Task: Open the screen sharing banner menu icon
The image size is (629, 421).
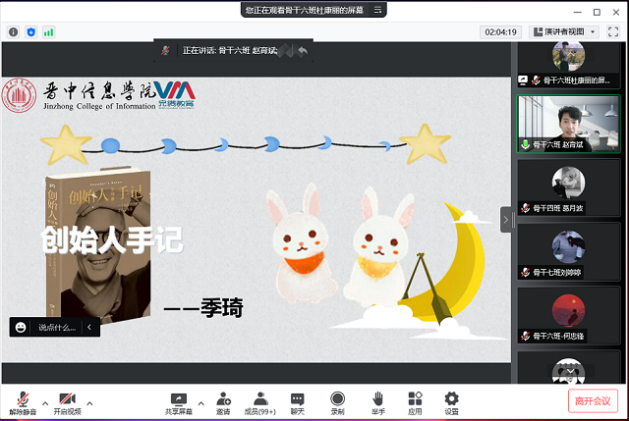Action: (377, 10)
